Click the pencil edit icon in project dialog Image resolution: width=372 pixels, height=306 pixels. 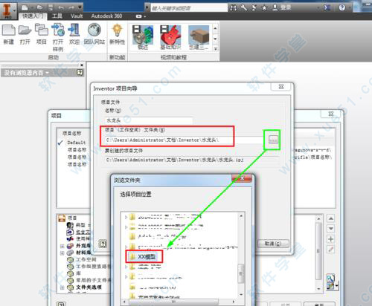pos(330,250)
